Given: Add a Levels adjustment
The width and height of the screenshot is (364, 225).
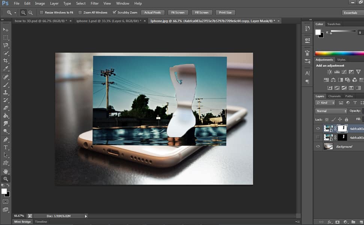Looking at the screenshot, I should (x=337, y=72).
